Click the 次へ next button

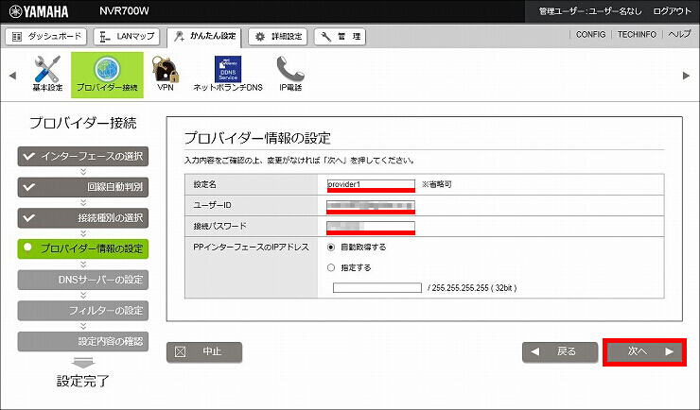coord(644,352)
